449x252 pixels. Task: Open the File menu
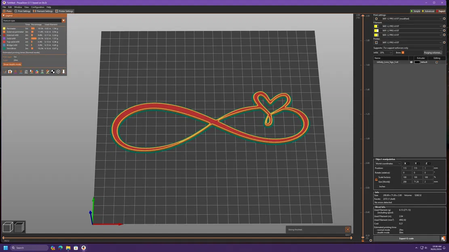point(4,7)
